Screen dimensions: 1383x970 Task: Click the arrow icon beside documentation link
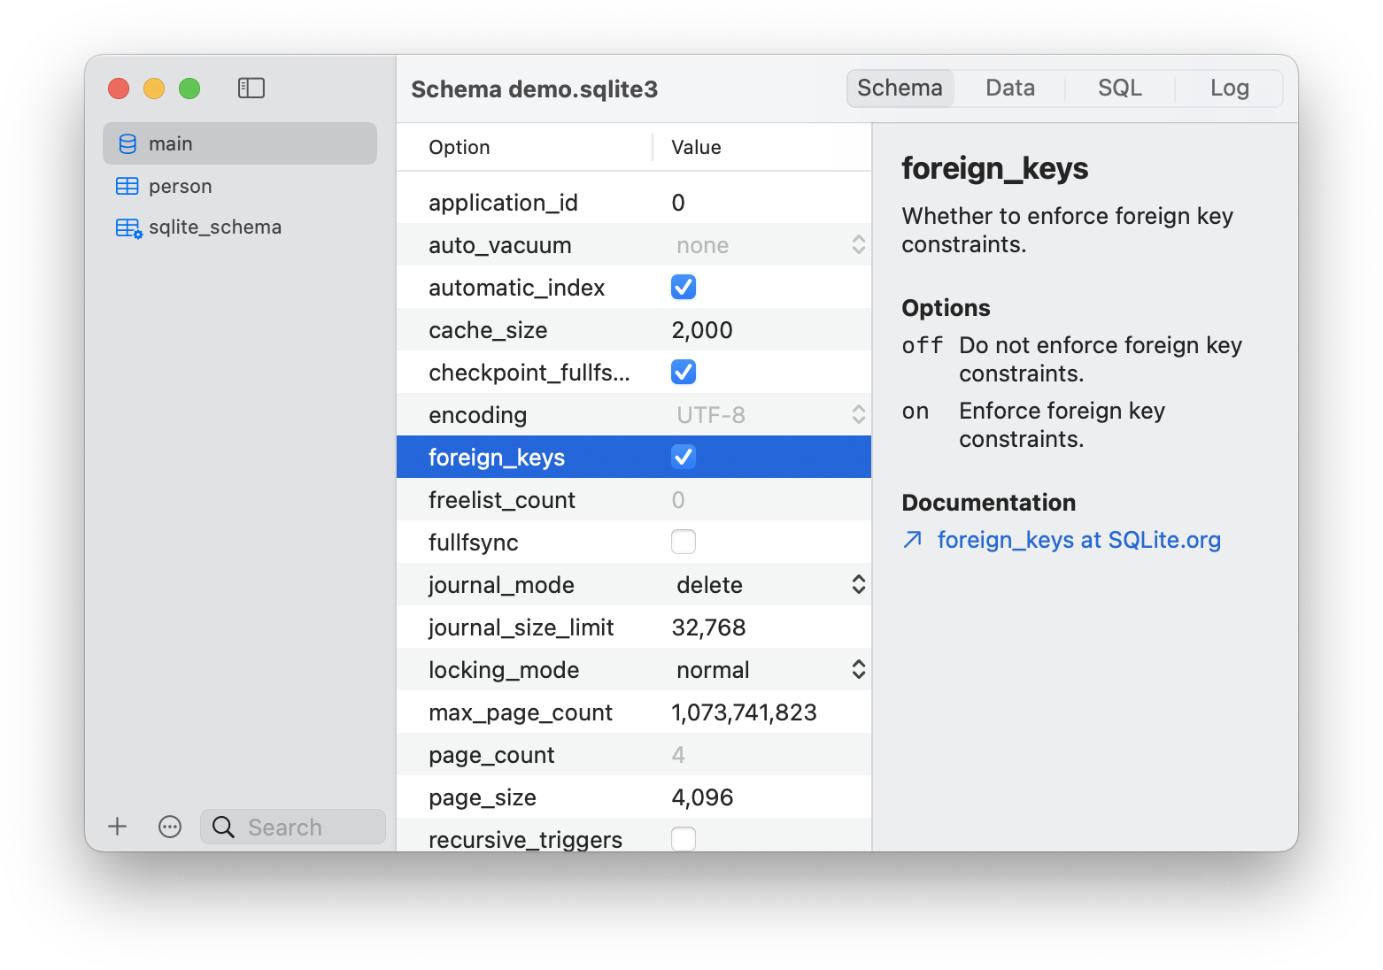(x=913, y=540)
